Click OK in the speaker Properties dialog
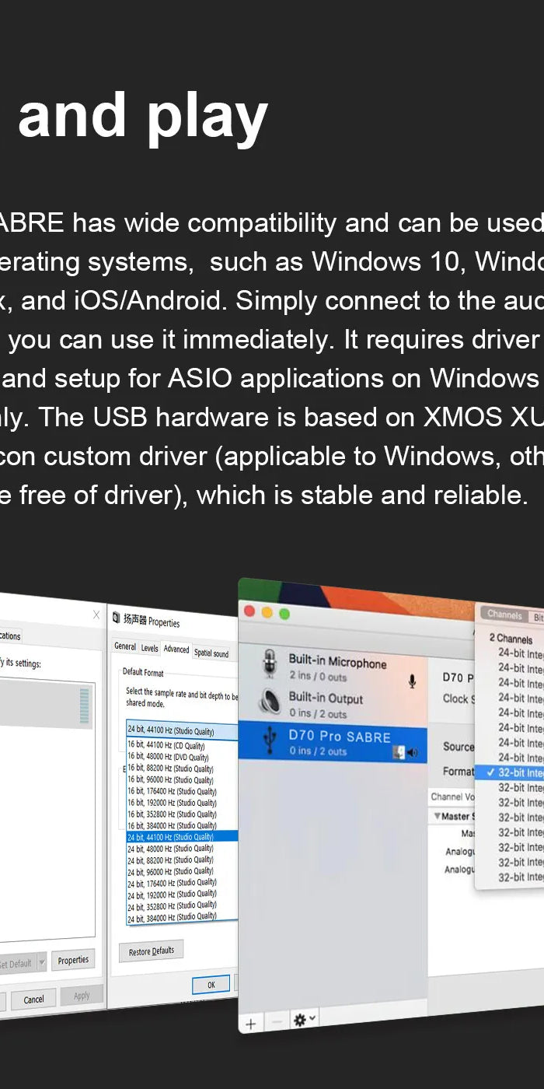Image resolution: width=544 pixels, height=1089 pixels. pyautogui.click(x=211, y=984)
